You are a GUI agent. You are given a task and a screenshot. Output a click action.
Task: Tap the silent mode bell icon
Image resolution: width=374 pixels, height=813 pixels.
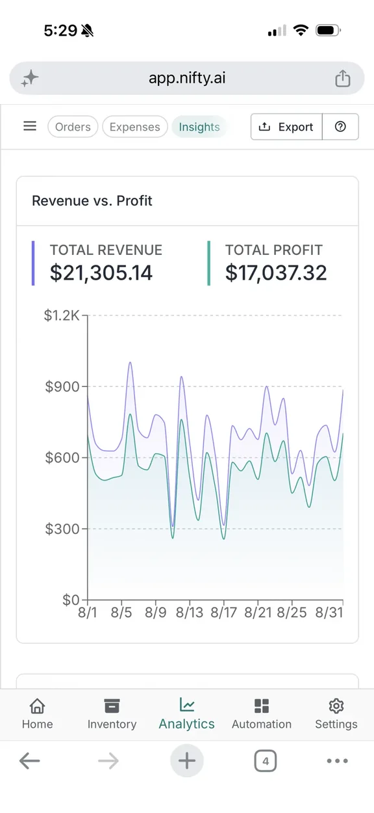tap(88, 30)
